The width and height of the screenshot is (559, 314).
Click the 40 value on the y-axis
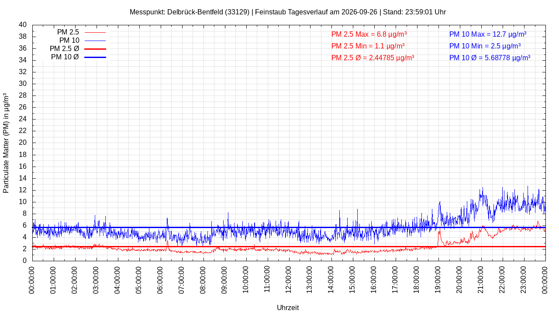[23, 25]
